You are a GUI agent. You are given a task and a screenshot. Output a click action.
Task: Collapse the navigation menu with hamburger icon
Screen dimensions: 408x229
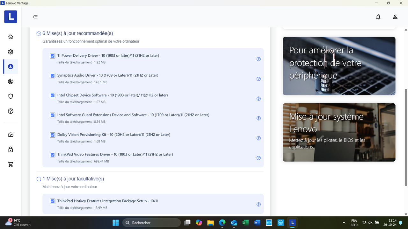click(x=35, y=17)
